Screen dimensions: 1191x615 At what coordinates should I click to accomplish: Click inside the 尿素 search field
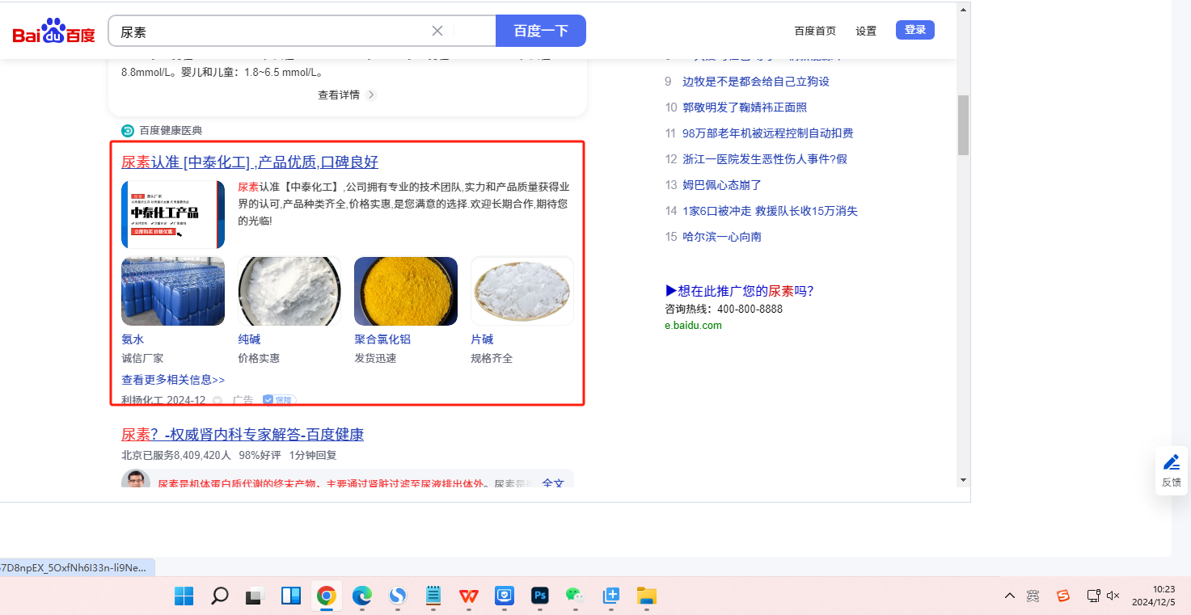click(267, 32)
